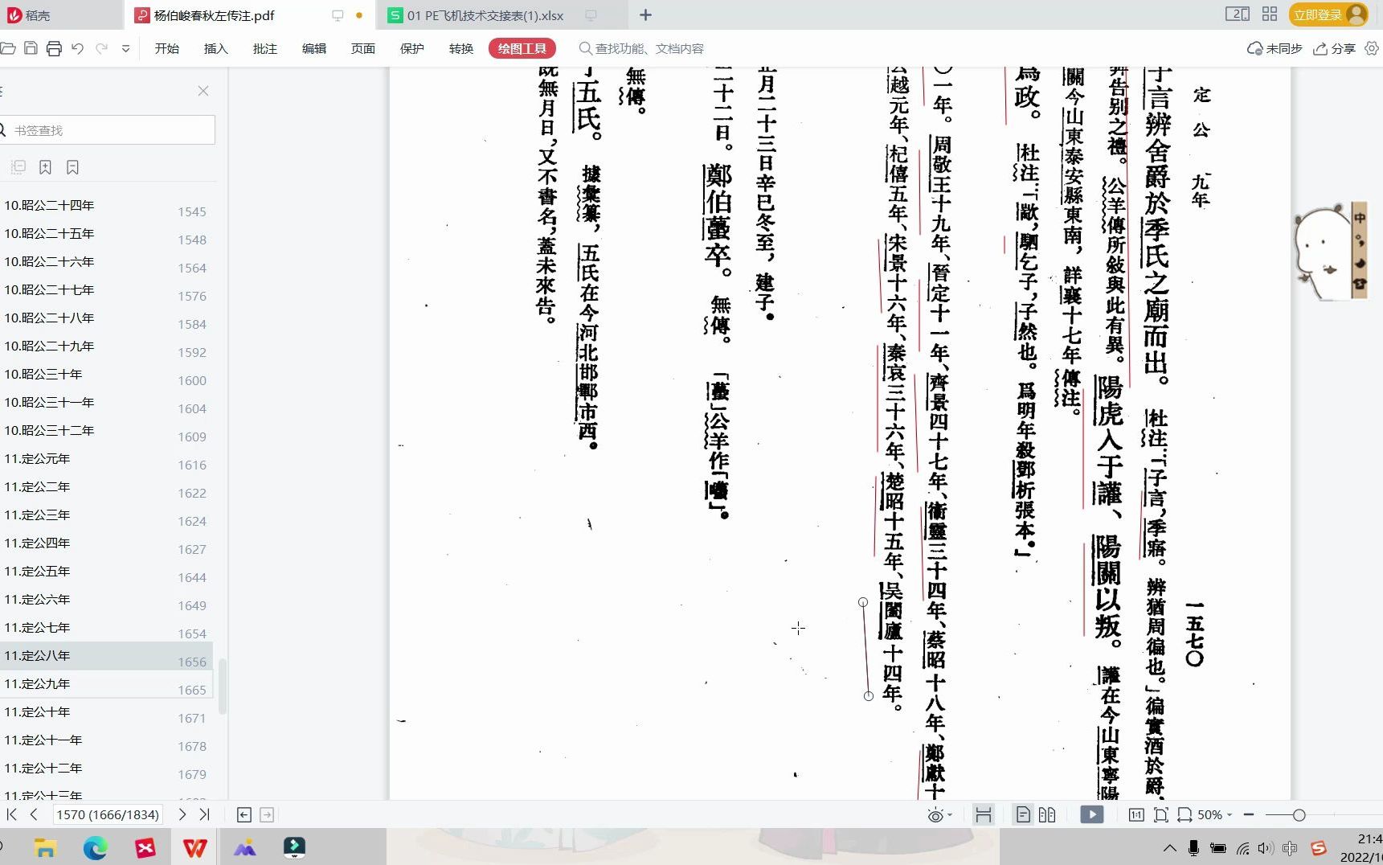Open the 批注 menu tab
The width and height of the screenshot is (1383, 865).
click(x=265, y=48)
